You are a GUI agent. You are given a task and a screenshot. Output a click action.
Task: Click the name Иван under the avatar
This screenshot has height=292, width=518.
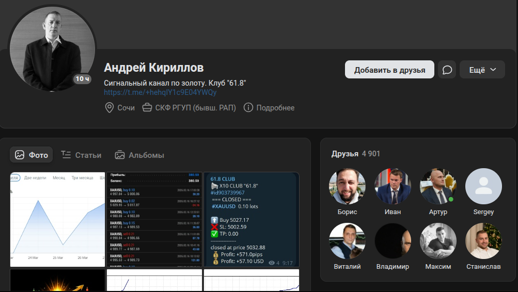pos(393,212)
